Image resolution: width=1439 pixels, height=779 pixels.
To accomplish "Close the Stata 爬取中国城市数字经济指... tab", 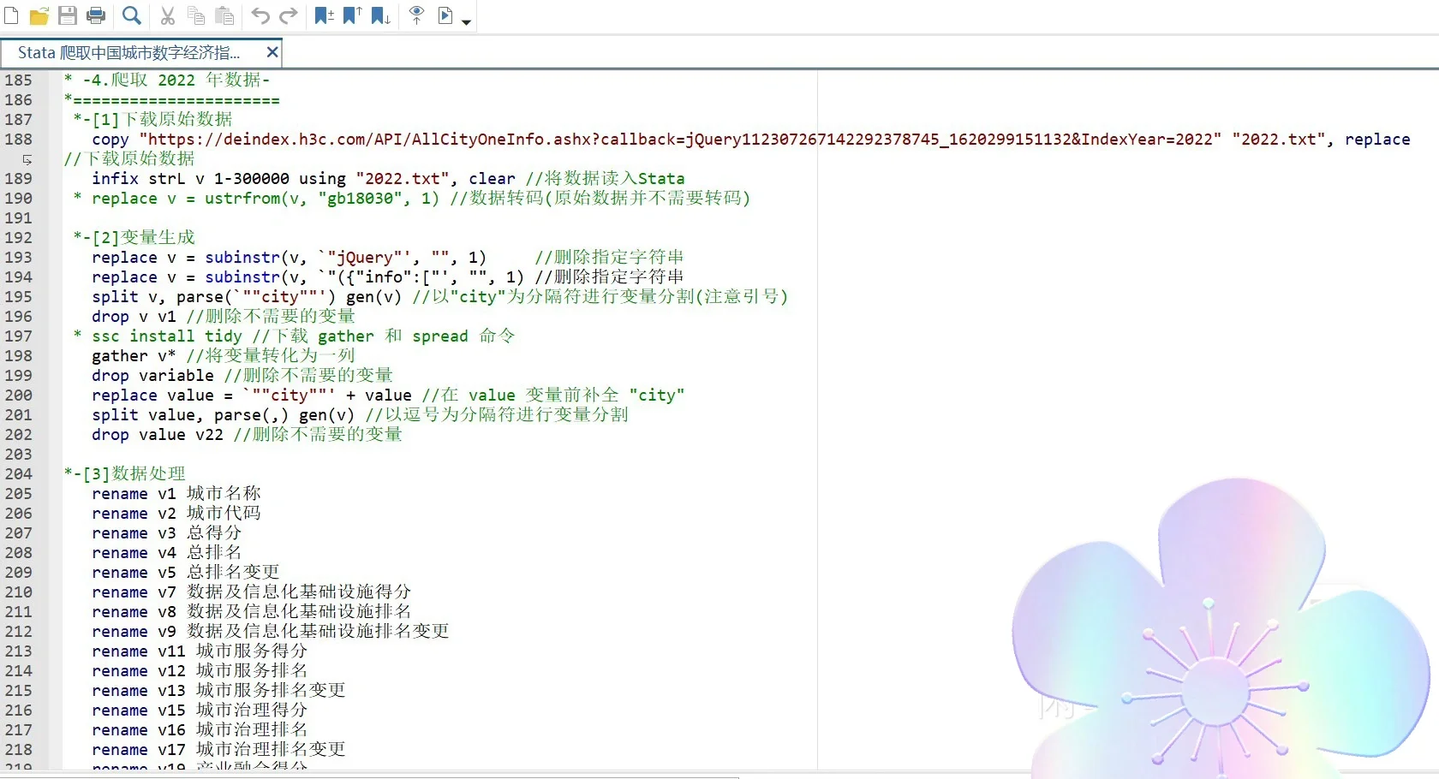I will pyautogui.click(x=272, y=52).
